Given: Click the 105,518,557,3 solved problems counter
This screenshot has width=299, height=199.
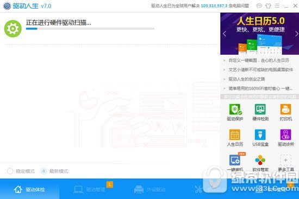Looking at the screenshot, I should click(x=214, y=6).
